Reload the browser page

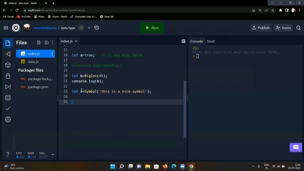(17, 10)
